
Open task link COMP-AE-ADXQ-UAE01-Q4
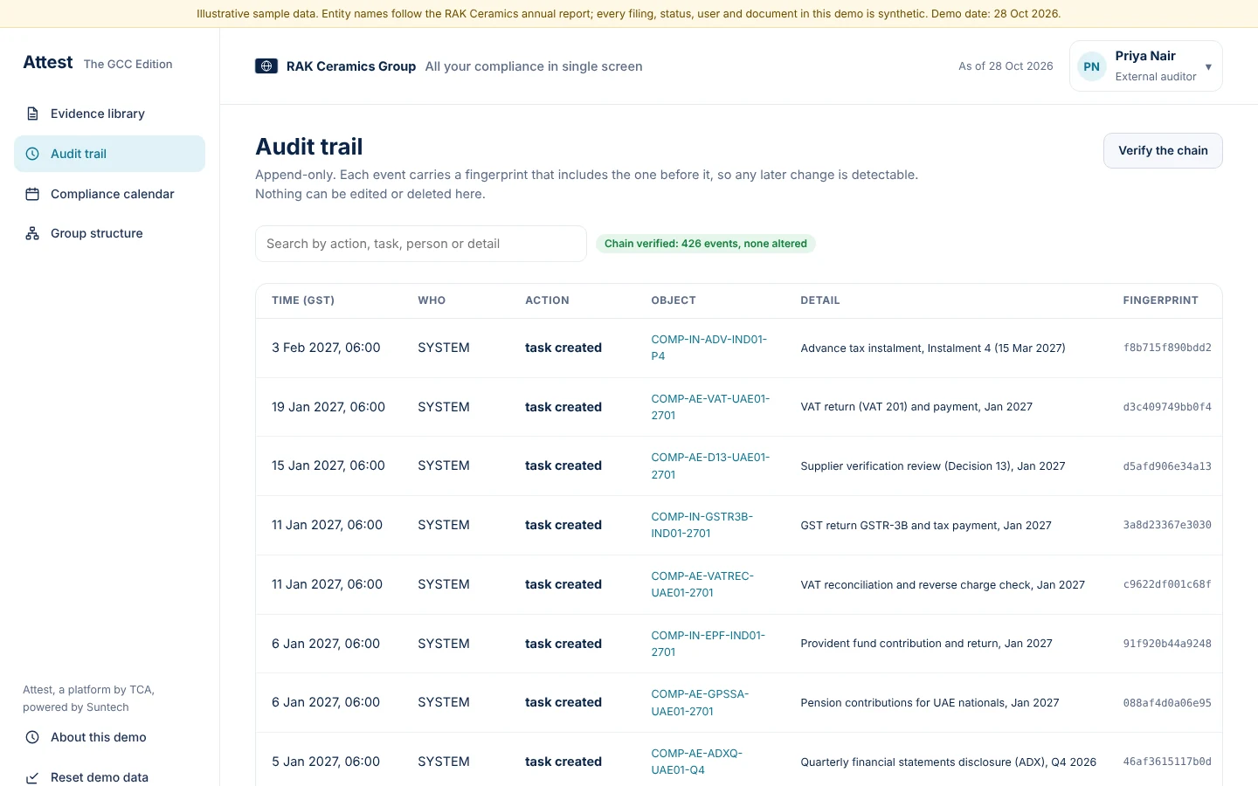point(696,762)
